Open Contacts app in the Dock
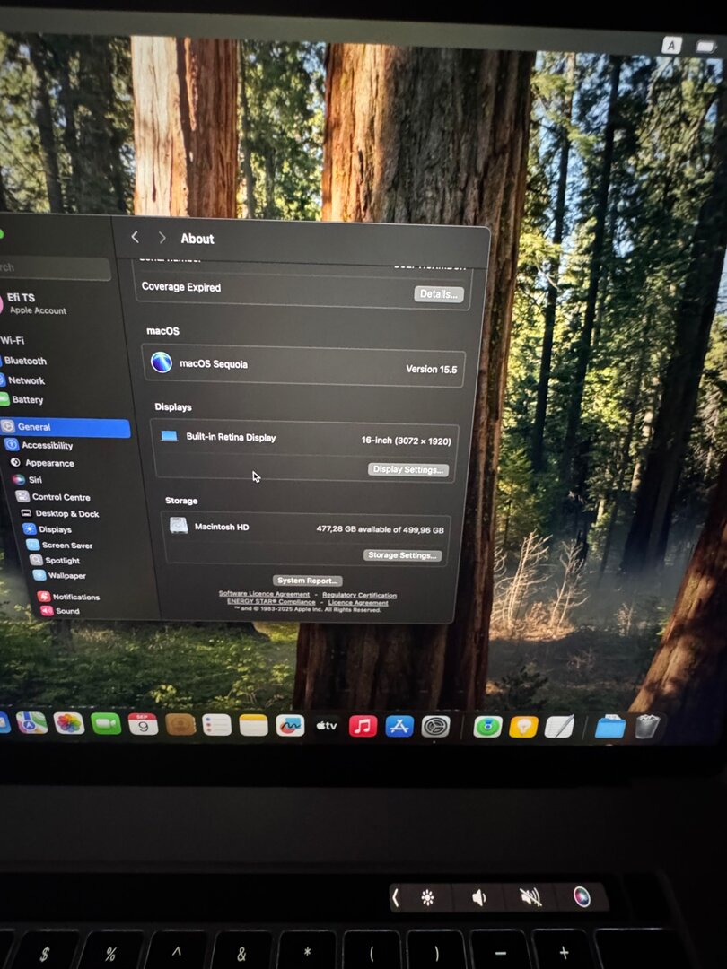The height and width of the screenshot is (969, 727). pos(180,725)
